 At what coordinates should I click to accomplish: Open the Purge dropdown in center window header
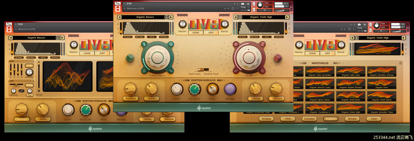[245, 7]
